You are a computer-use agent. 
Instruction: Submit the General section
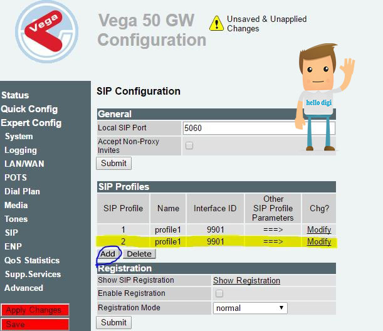click(x=114, y=163)
